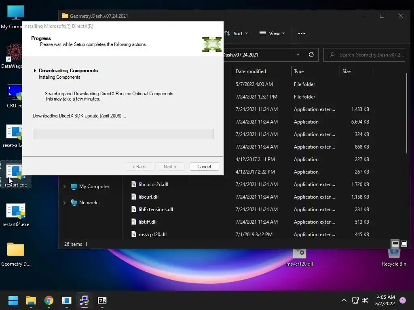Switch to DirectX setup taskbar icon
Viewport: 414px width, 310px height.
pos(84,300)
